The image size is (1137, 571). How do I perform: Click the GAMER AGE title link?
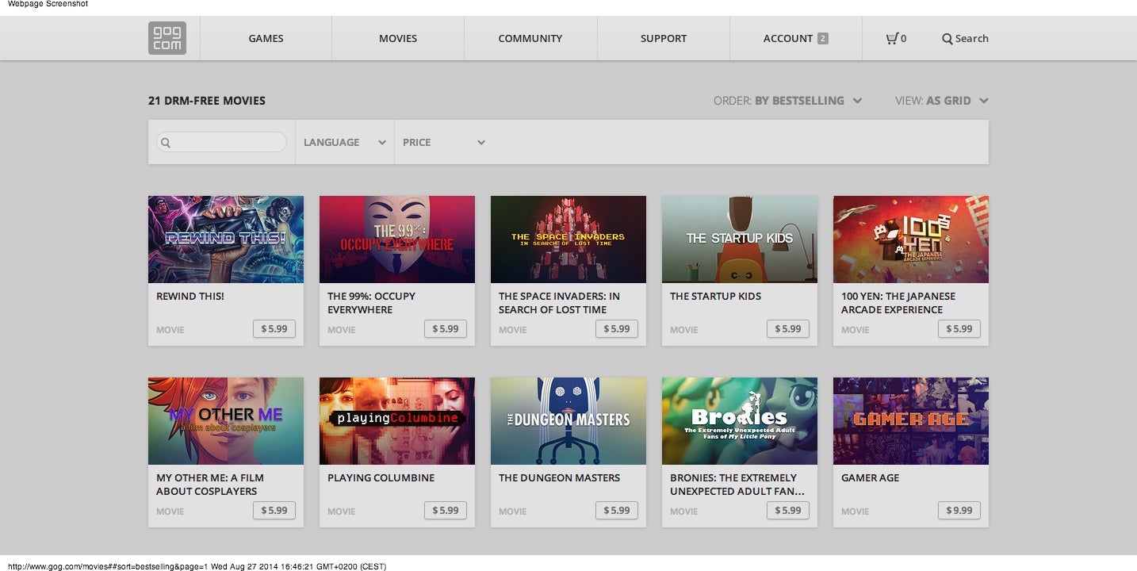[x=871, y=478]
